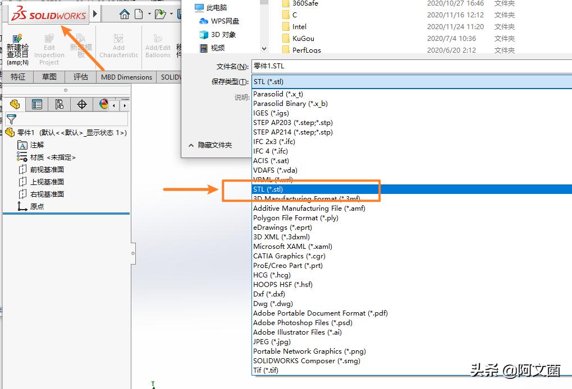Select WPS网盘 in save dialog sidebar

219,21
